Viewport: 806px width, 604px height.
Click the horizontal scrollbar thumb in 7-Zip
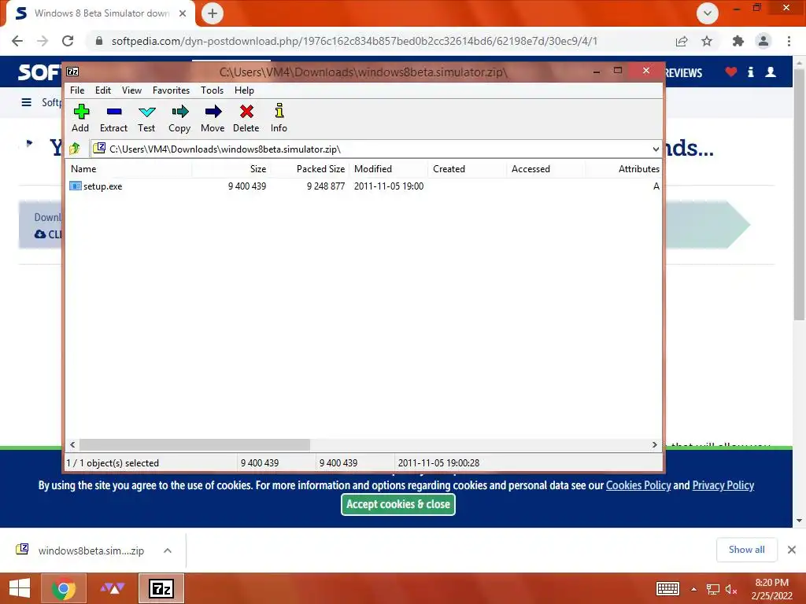(x=195, y=445)
